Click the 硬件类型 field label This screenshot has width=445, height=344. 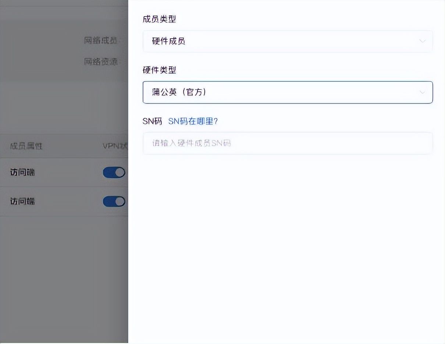click(159, 70)
